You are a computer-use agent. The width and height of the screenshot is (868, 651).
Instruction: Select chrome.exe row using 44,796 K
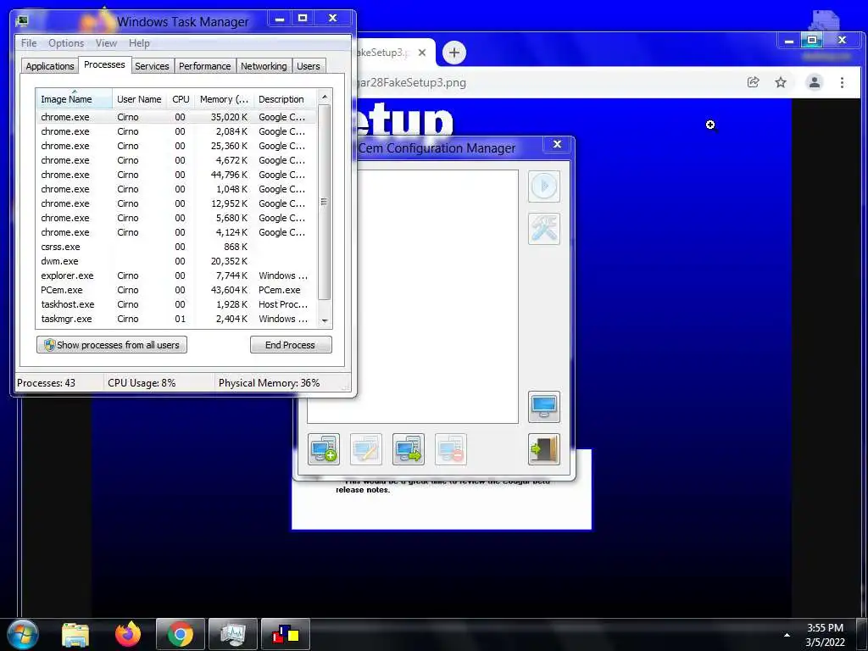(177, 175)
